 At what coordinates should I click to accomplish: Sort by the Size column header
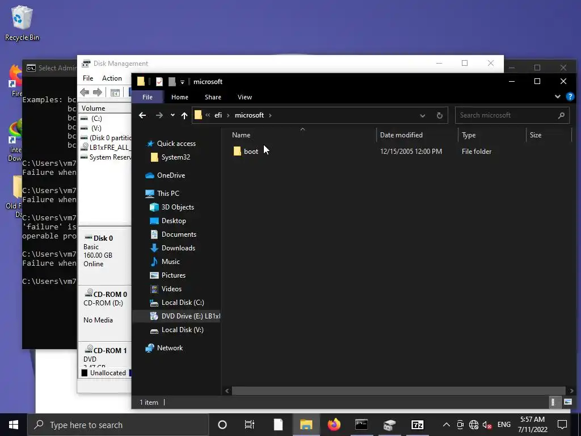(536, 135)
